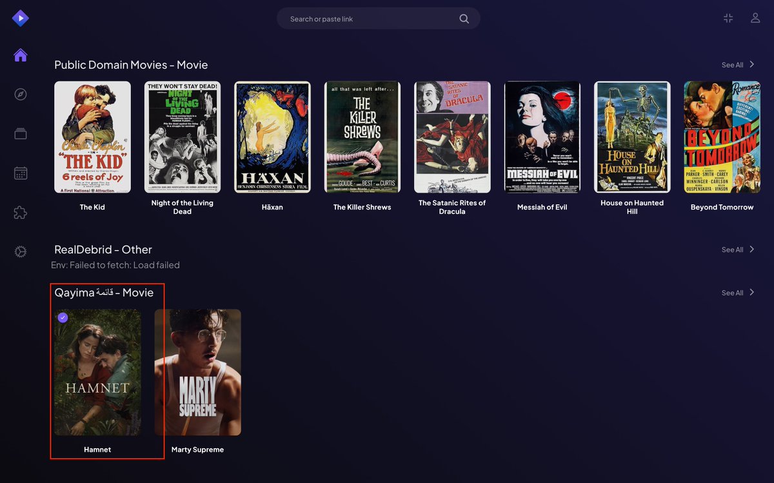Click the title 'Beyond Tomorrow'

(722, 207)
